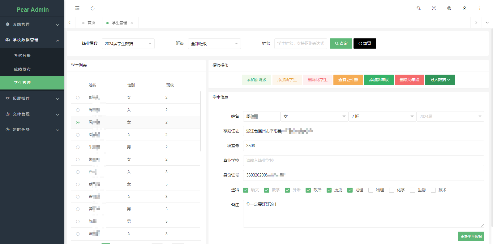
Task: Click the student list vertical scrollbar
Action: [201, 121]
